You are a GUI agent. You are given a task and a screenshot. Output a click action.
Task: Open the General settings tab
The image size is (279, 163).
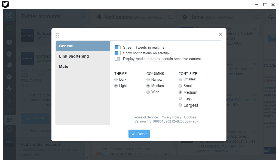(x=83, y=46)
